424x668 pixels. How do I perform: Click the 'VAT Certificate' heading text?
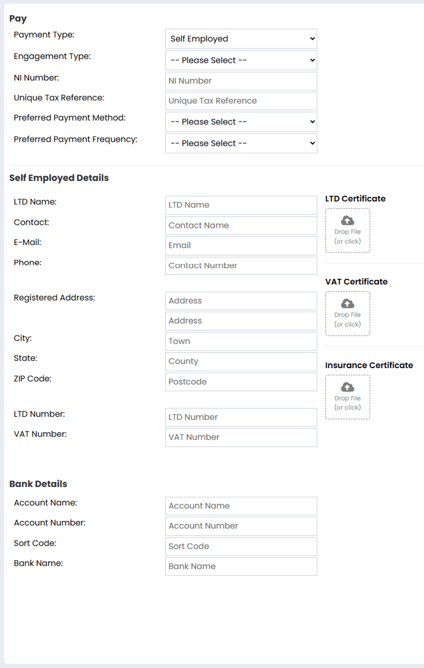coord(356,281)
